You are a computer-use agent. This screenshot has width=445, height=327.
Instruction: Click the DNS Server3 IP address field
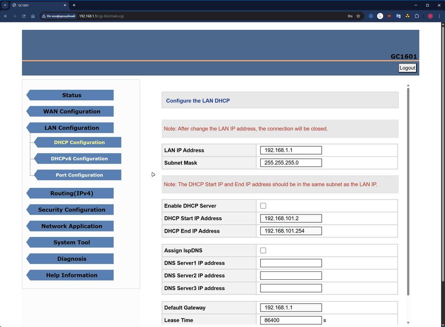point(291,288)
